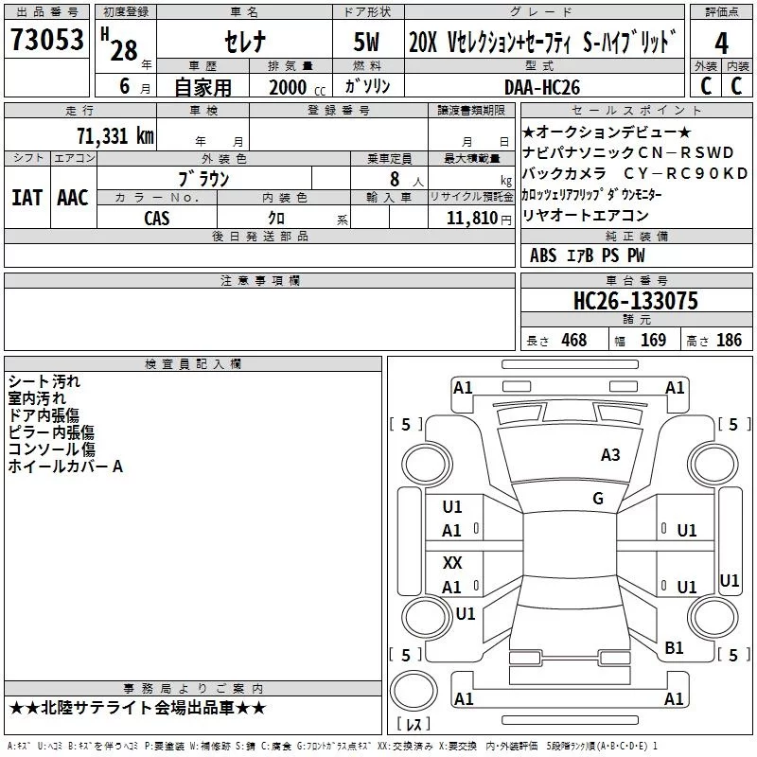Click the ★★北陸サテライト会場出品車★★ notice

pos(137,708)
